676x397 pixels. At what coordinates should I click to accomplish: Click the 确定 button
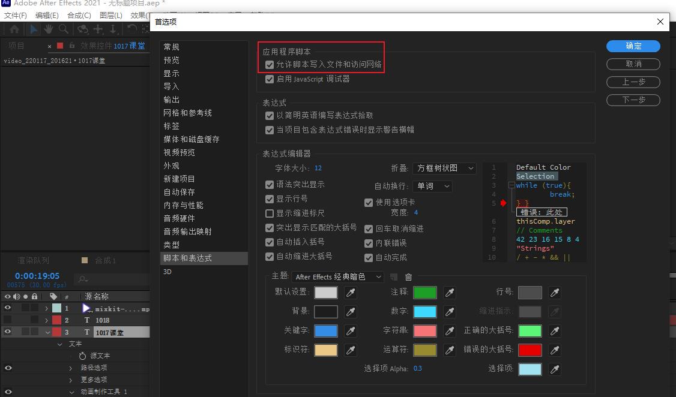[633, 46]
